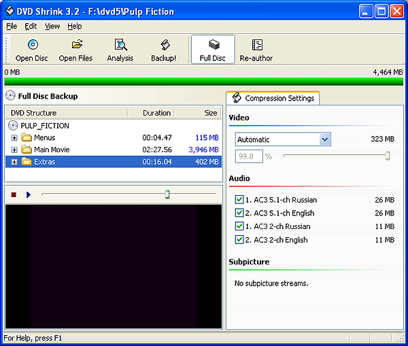Click the 00:16.04 duration value

[157, 162]
